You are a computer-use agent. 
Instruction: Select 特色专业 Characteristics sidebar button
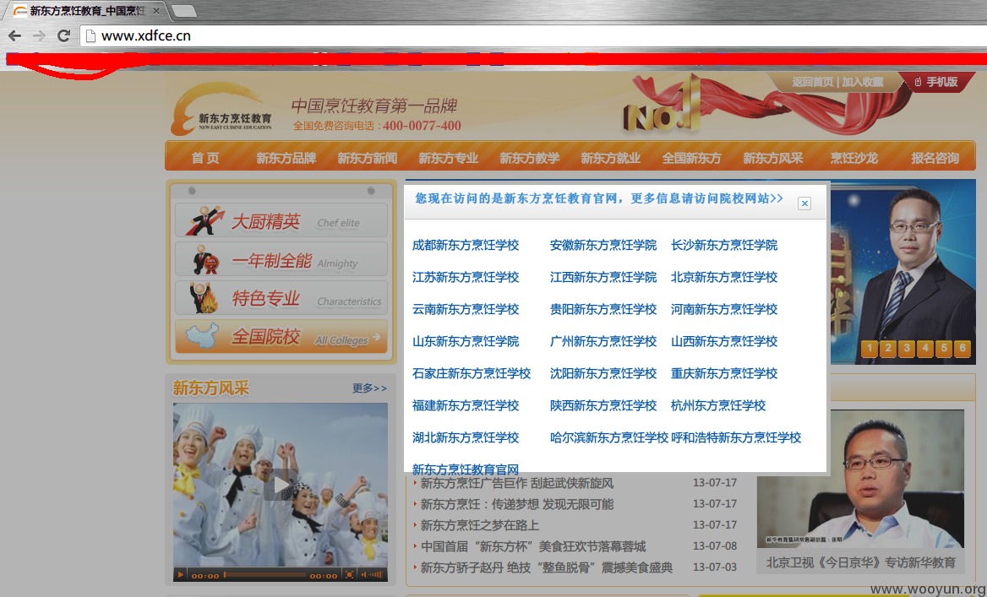tap(281, 297)
